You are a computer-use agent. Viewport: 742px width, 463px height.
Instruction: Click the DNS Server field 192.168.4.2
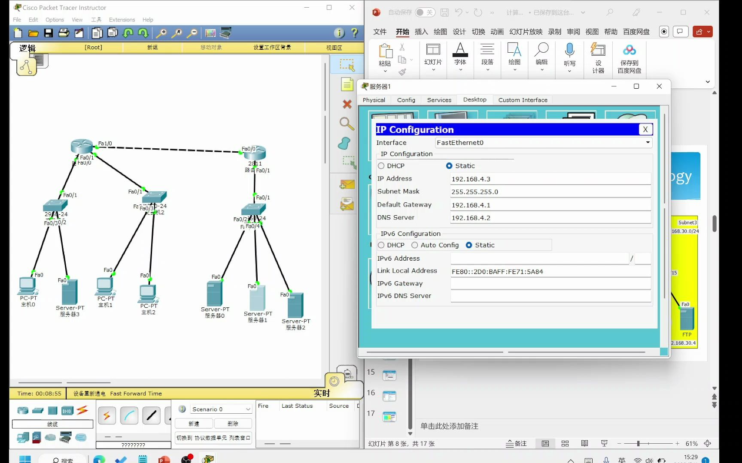point(550,218)
